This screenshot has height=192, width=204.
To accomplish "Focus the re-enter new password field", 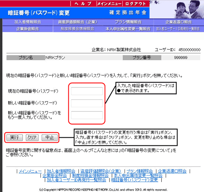I will pyautogui.click(x=87, y=115).
